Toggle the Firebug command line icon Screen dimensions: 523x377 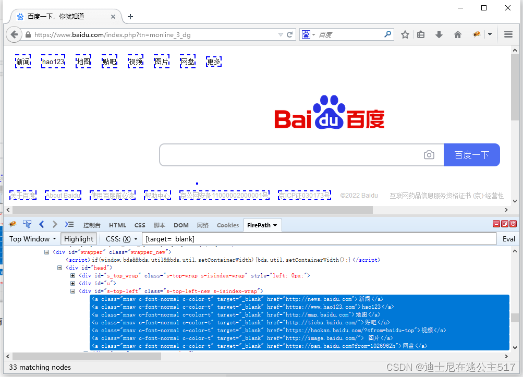[x=69, y=224]
